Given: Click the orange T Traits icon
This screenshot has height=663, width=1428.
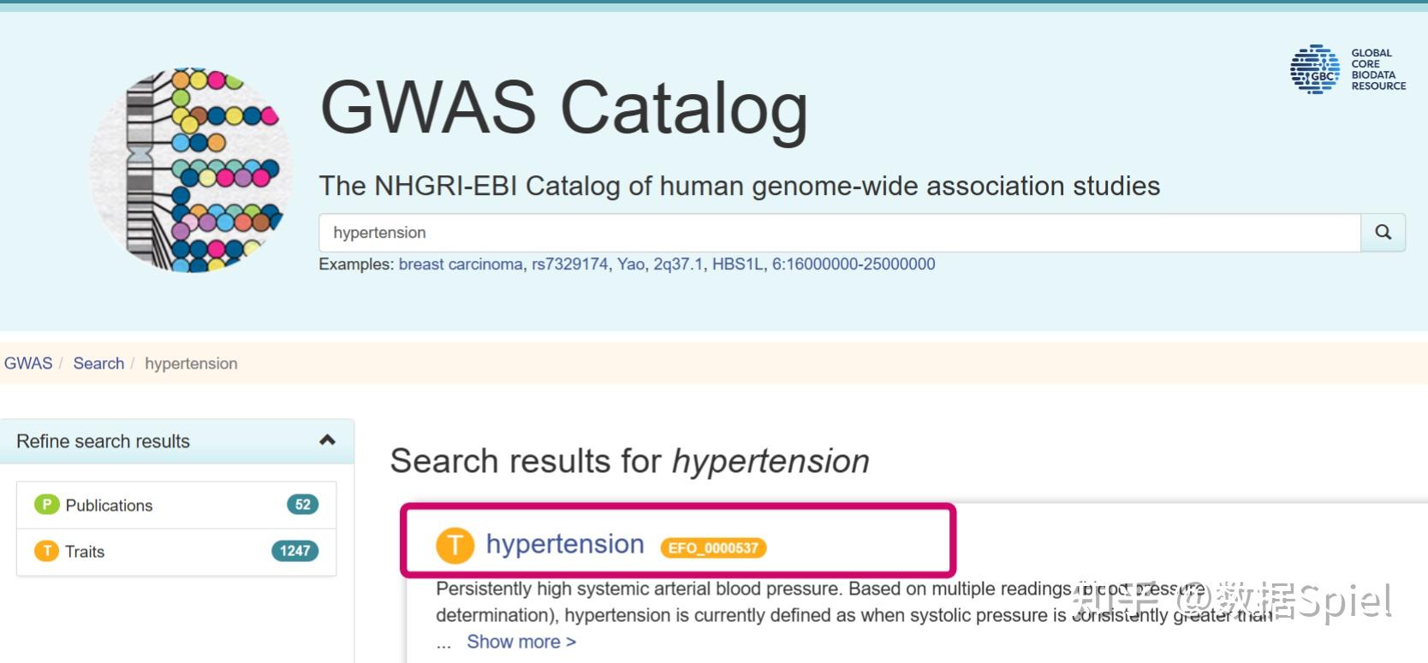Looking at the screenshot, I should (x=46, y=551).
